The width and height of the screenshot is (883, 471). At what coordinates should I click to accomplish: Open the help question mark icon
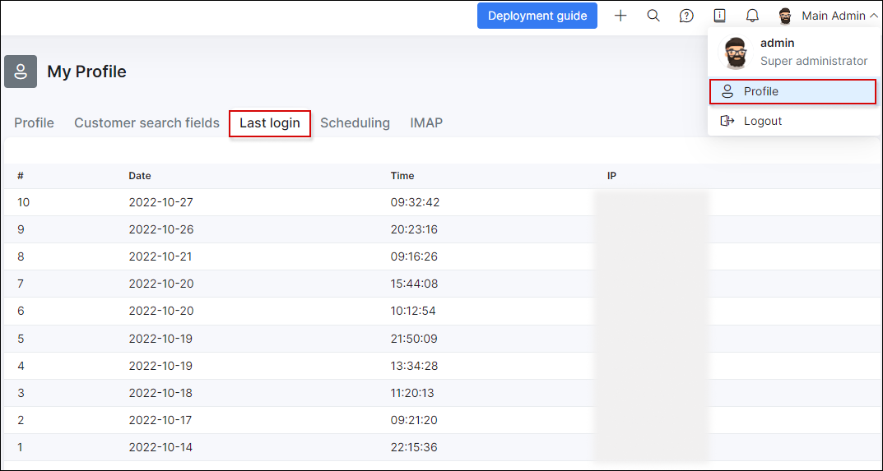[x=686, y=16]
